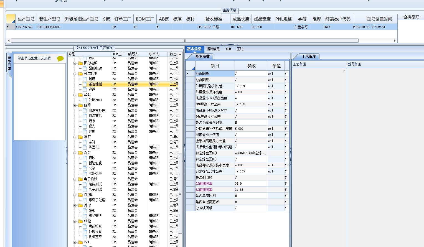Viewport: 424px width, 247px height.
Task: Click the folder icon beside AOI1
Action: 81,95
